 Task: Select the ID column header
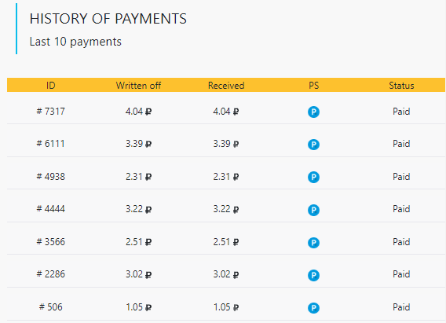pos(50,86)
